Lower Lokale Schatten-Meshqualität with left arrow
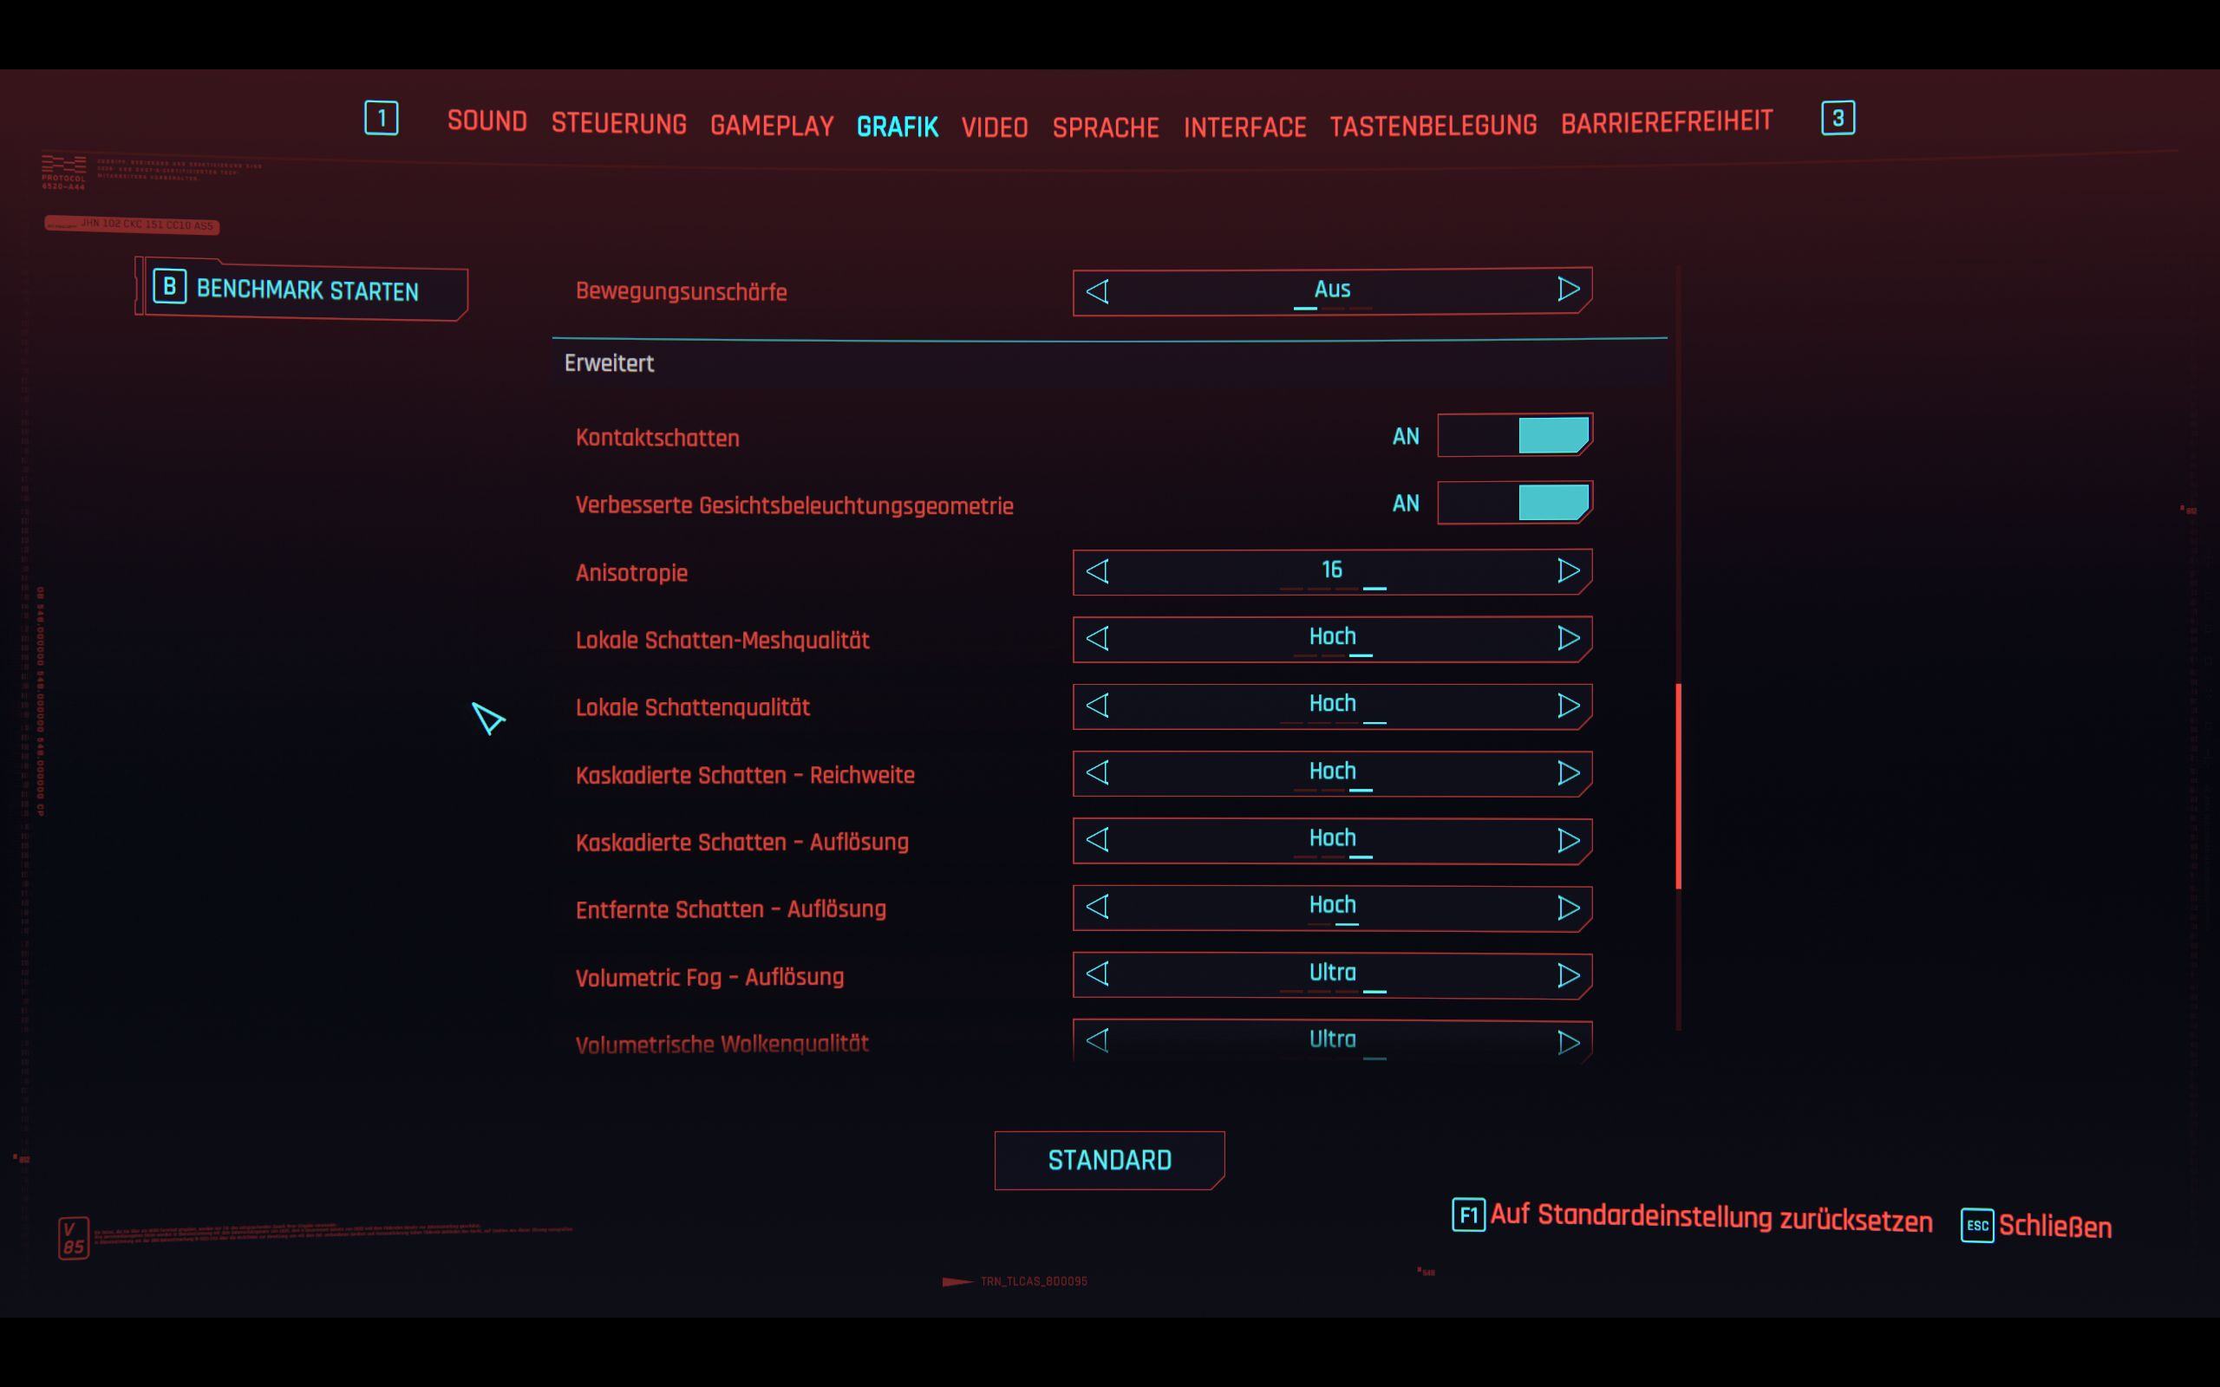 [1097, 639]
